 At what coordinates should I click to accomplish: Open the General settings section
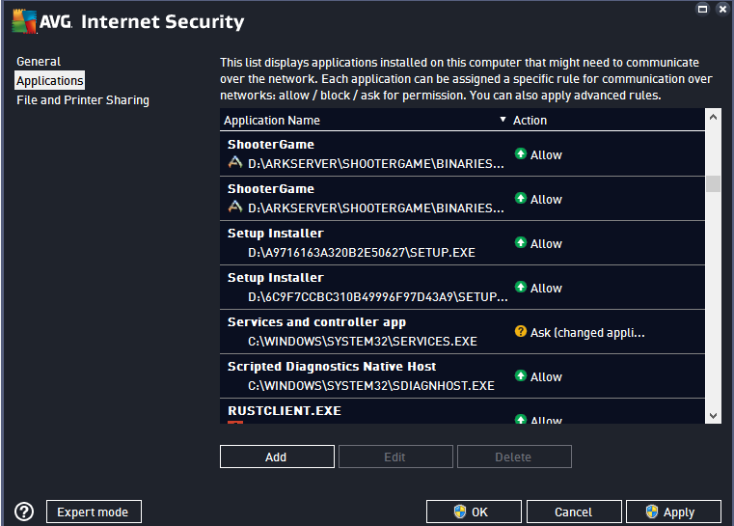(x=39, y=62)
